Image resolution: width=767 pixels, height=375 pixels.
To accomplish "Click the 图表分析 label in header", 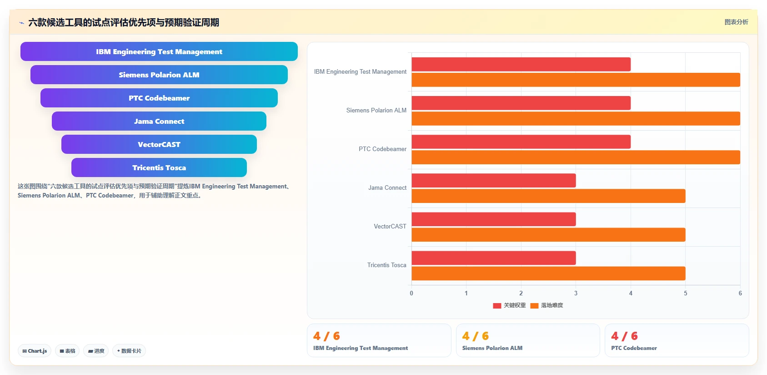I will pos(736,22).
